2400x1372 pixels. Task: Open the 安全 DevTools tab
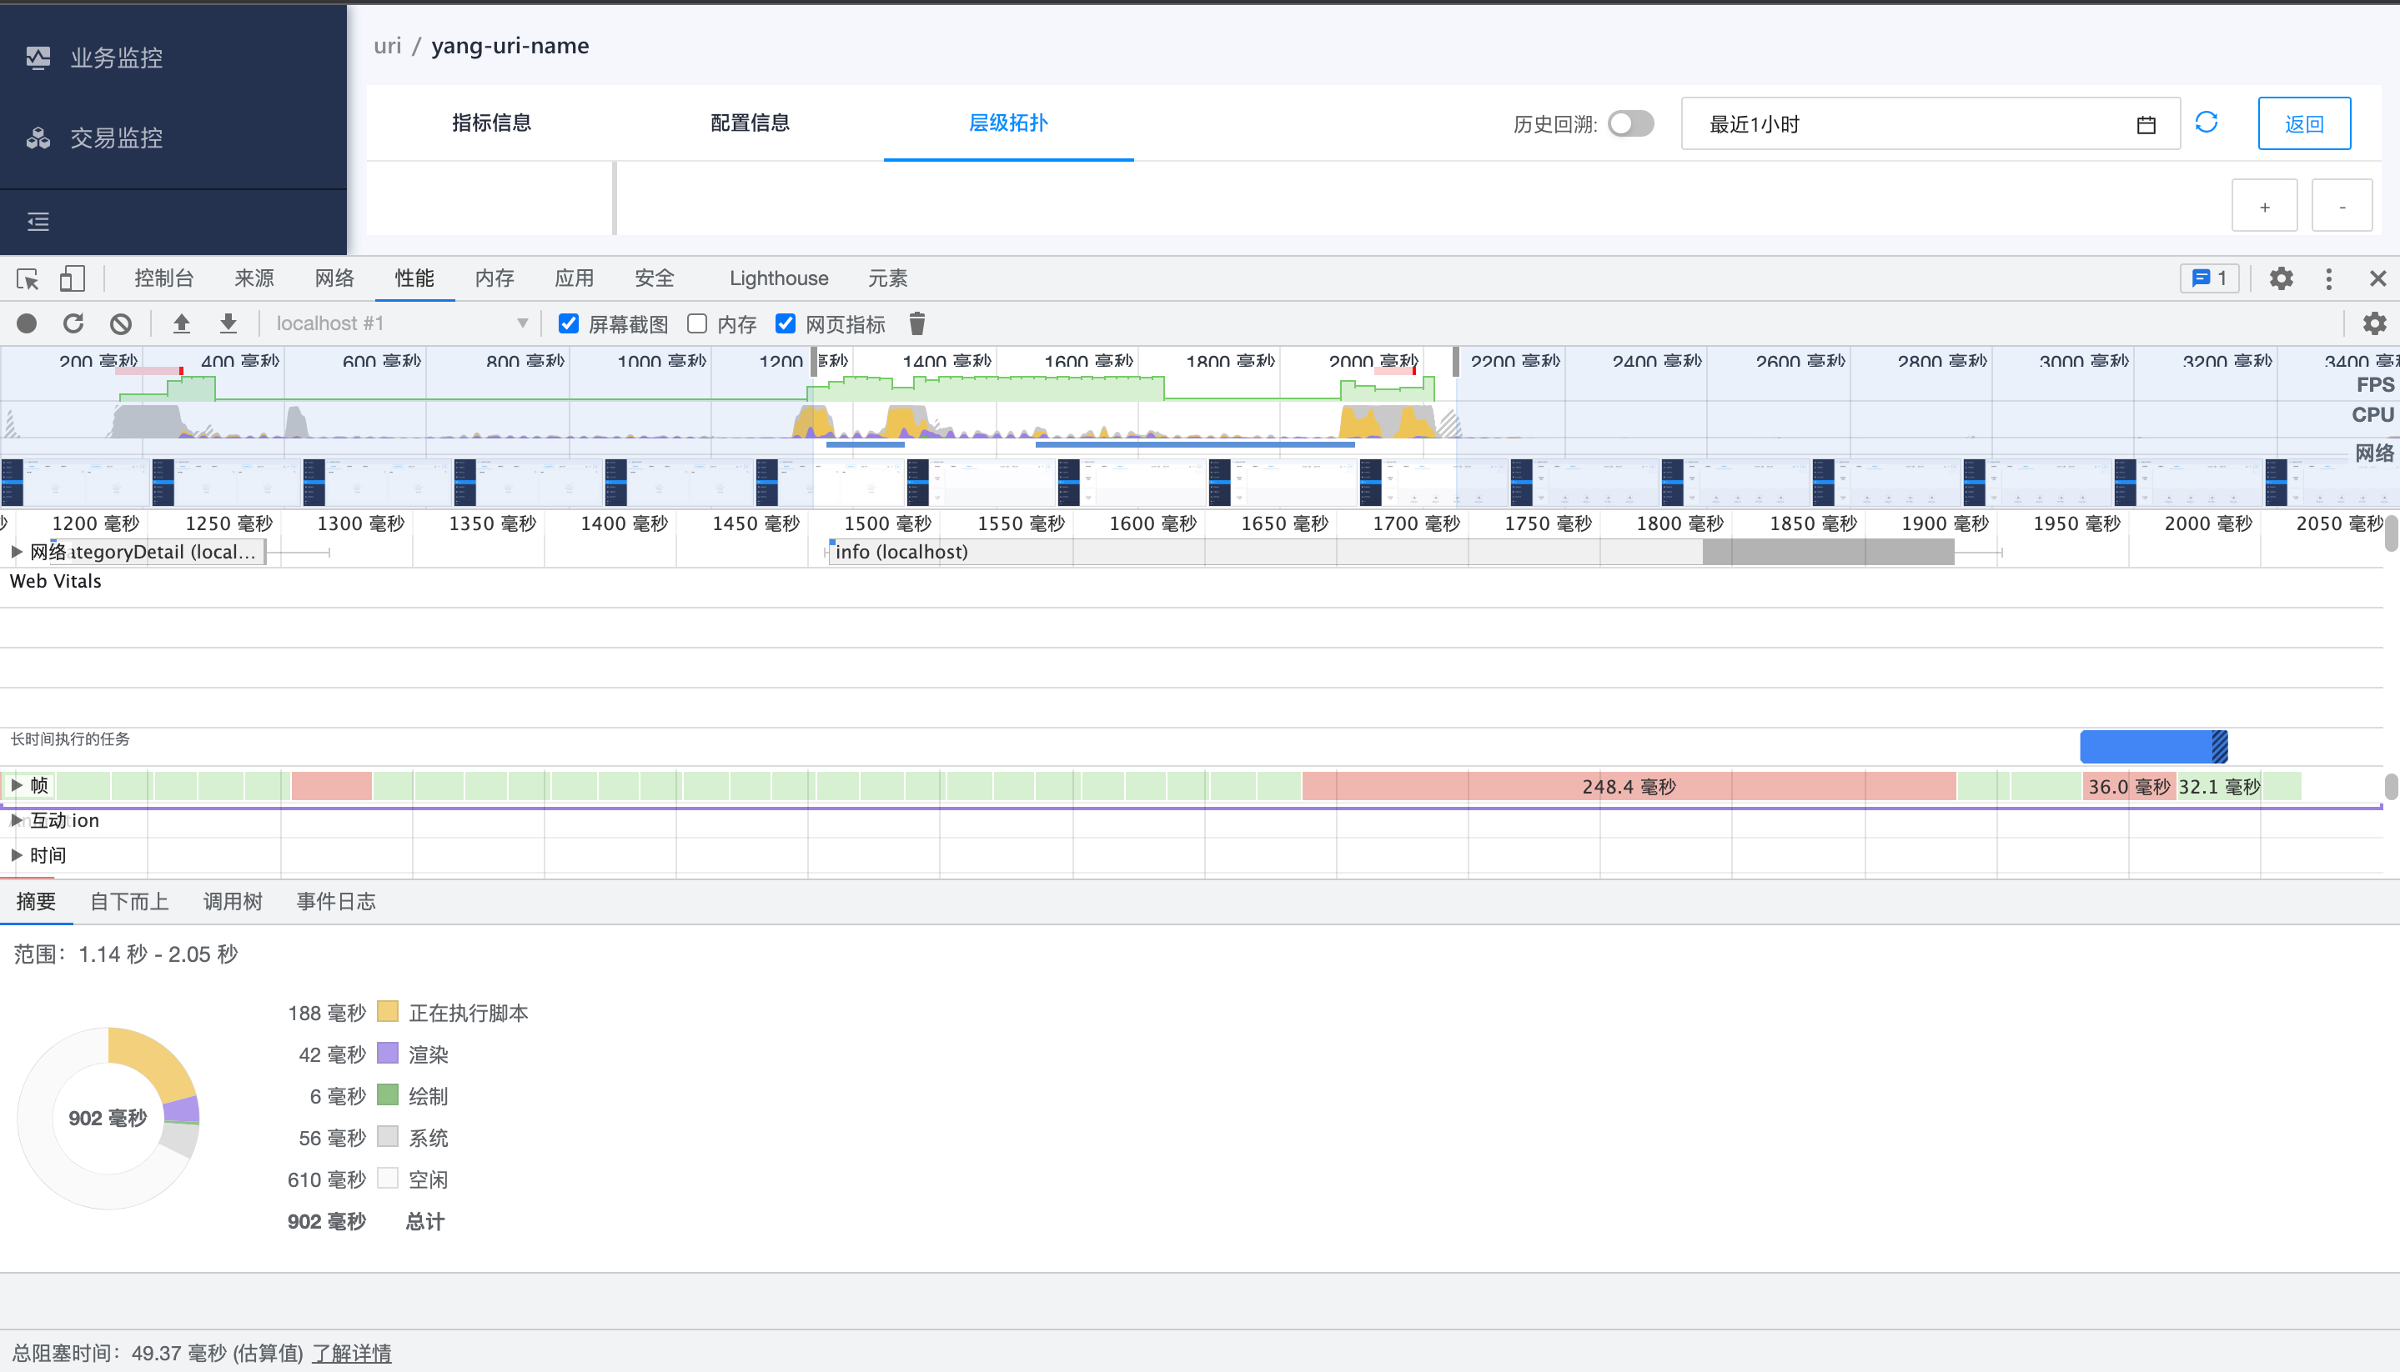pos(655,279)
